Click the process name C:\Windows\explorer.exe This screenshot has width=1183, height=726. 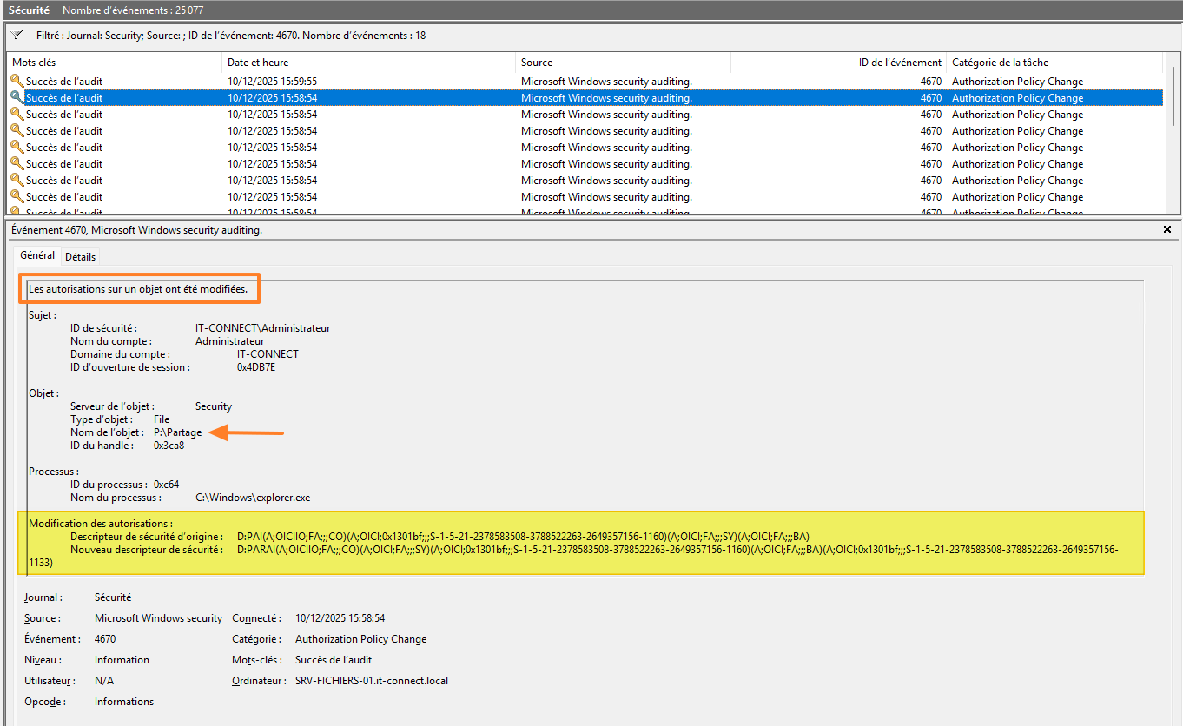(253, 498)
